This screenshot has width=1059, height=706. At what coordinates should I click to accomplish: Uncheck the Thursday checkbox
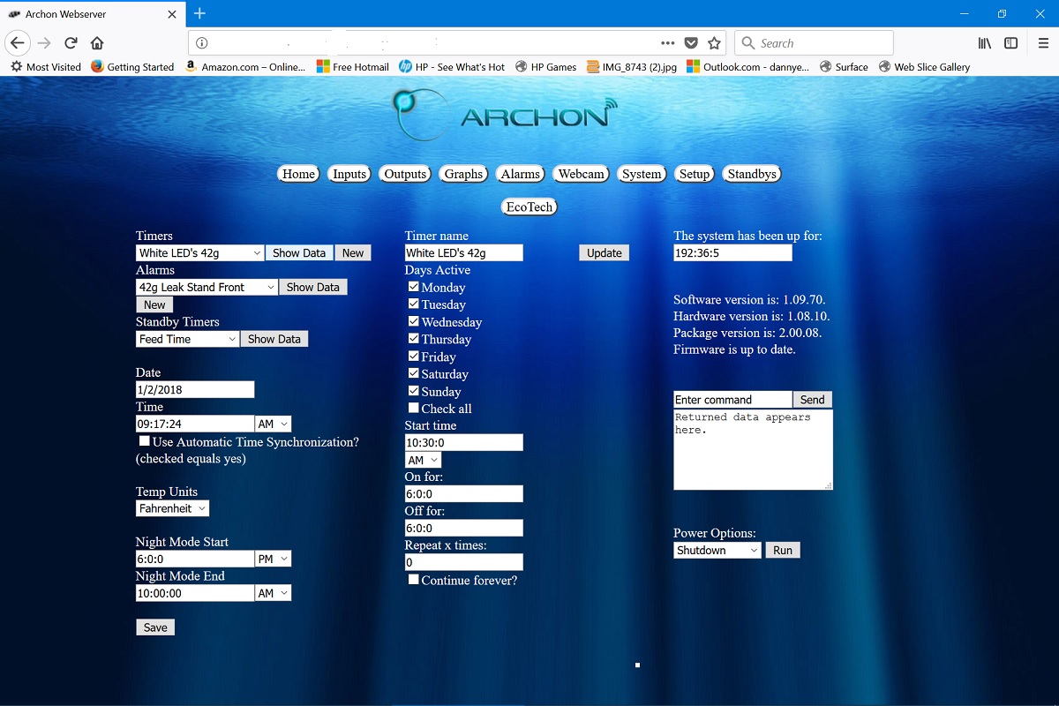point(414,339)
